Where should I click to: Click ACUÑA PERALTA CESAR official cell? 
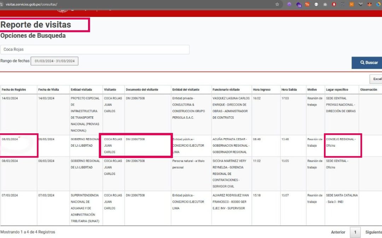[231, 146]
